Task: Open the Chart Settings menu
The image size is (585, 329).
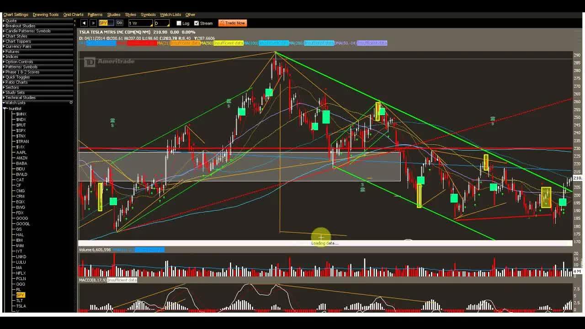Action: click(x=16, y=15)
